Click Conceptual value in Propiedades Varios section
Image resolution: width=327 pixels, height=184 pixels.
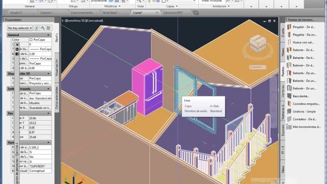pyautogui.click(x=40, y=171)
